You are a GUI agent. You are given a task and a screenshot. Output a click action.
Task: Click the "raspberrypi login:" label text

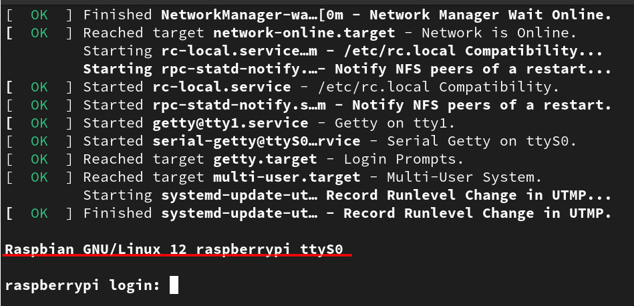pyautogui.click(x=82, y=286)
